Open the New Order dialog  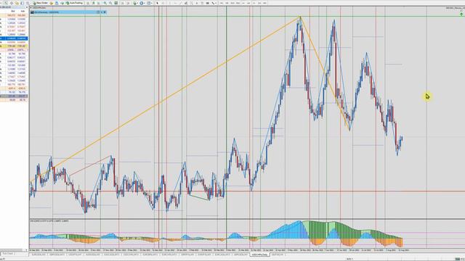tap(41, 3)
